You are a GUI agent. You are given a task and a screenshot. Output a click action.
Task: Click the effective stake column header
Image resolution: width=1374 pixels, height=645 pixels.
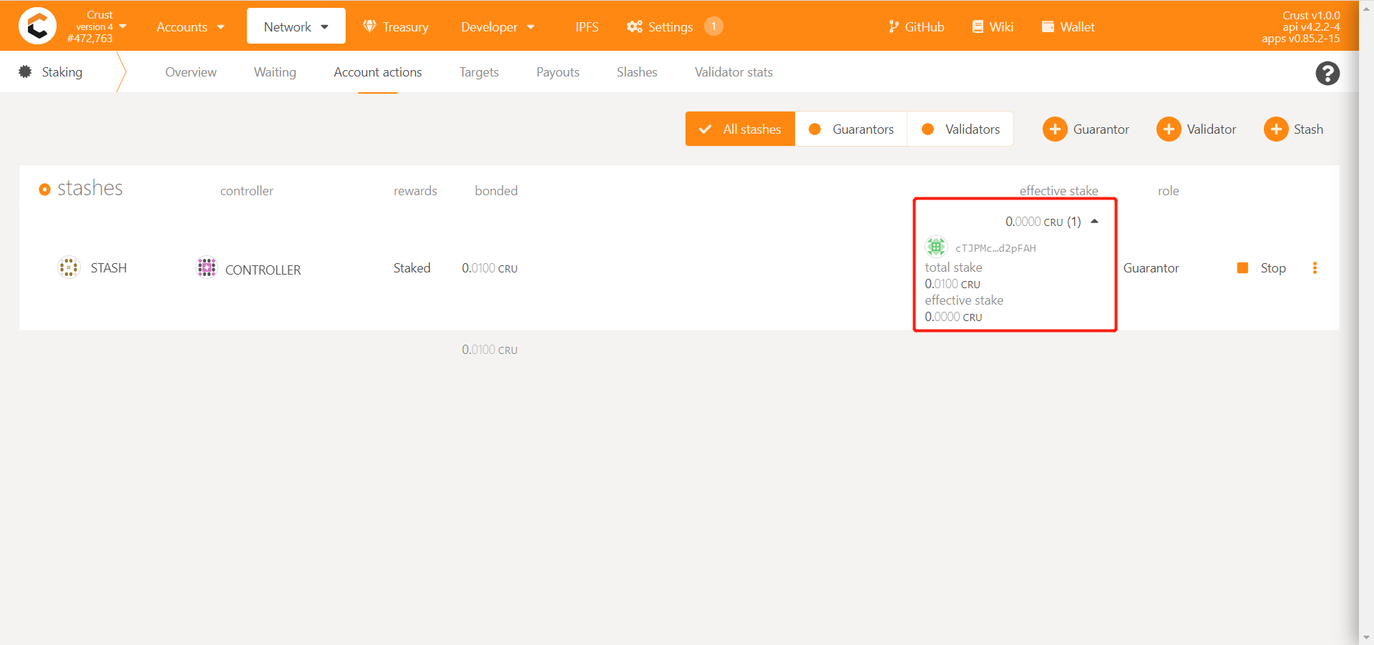1058,191
